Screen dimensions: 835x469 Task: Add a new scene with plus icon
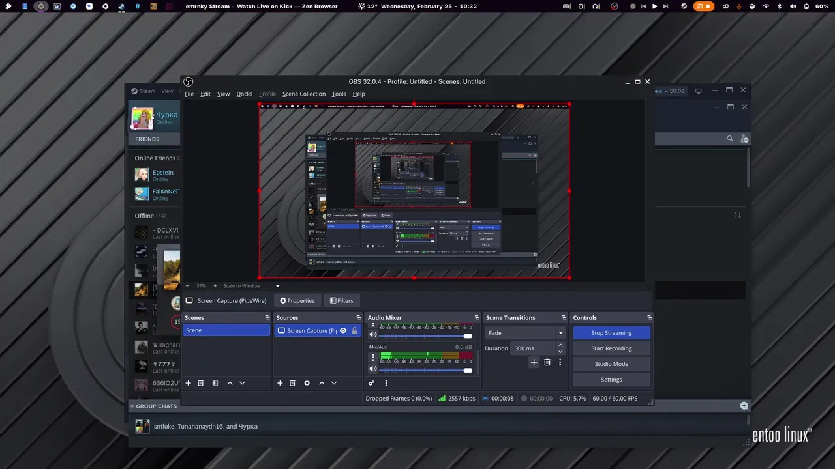coord(188,383)
